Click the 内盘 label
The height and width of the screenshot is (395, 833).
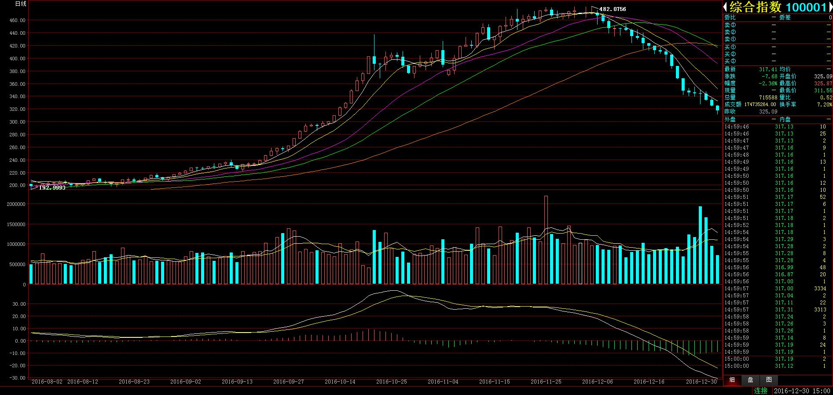click(x=785, y=120)
